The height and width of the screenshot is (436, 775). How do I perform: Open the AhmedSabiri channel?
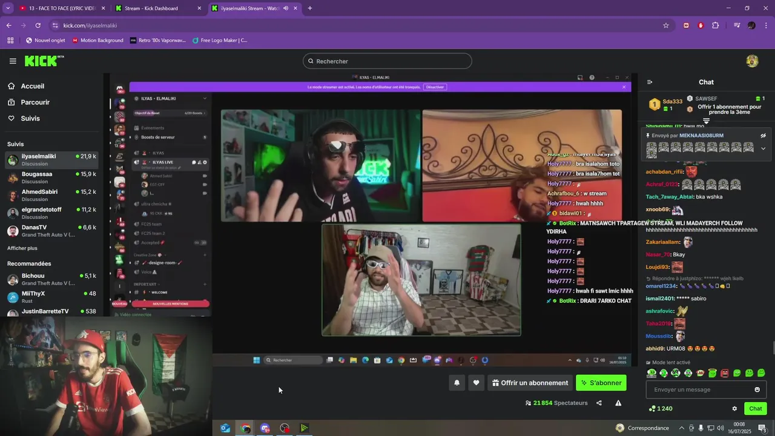click(51, 195)
